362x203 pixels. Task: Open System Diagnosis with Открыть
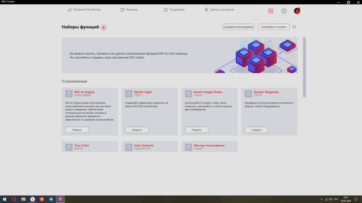click(x=256, y=130)
